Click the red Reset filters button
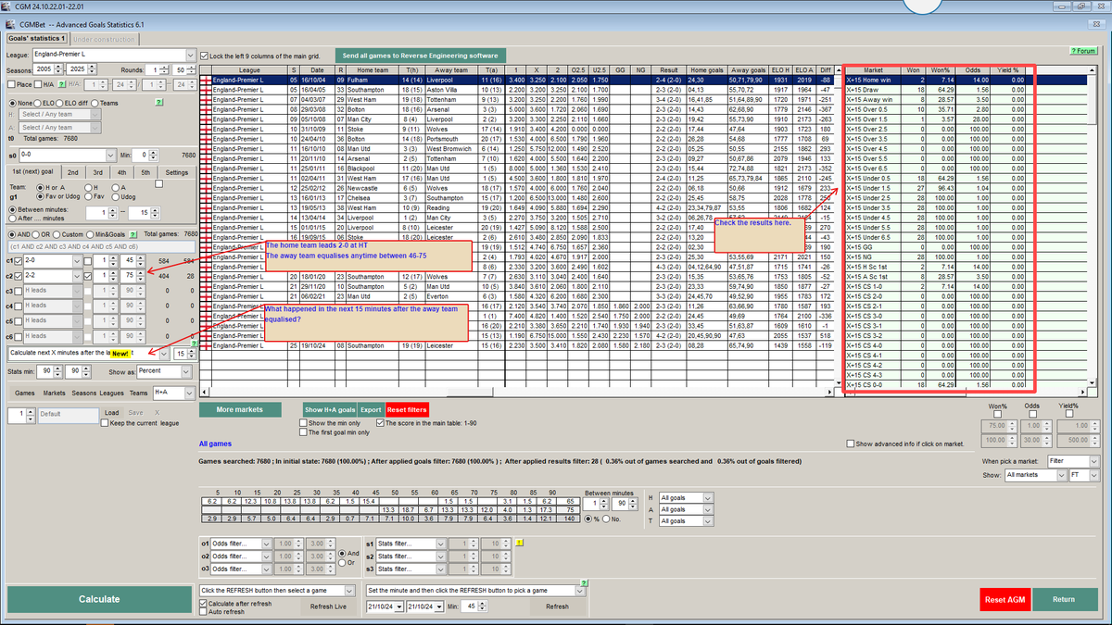 coord(407,409)
